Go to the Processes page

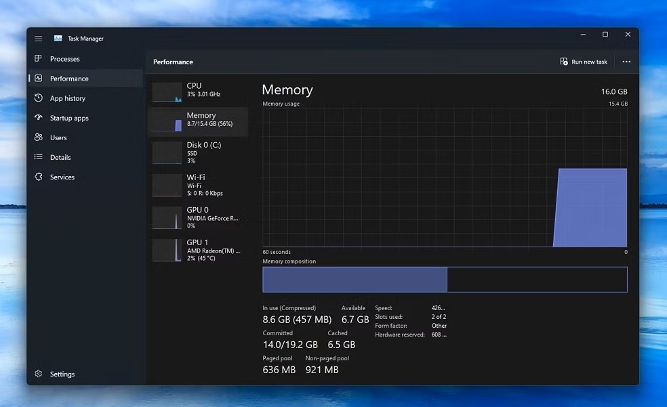coord(64,59)
